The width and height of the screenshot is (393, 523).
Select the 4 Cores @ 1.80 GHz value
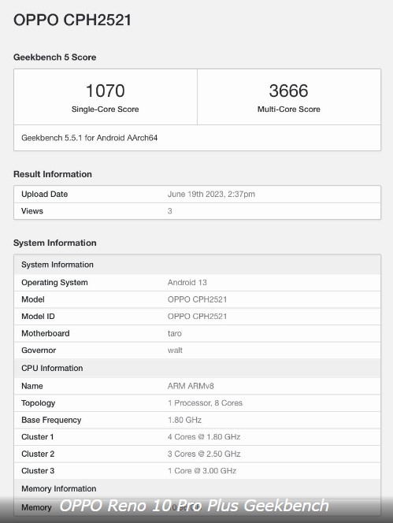[204, 437]
